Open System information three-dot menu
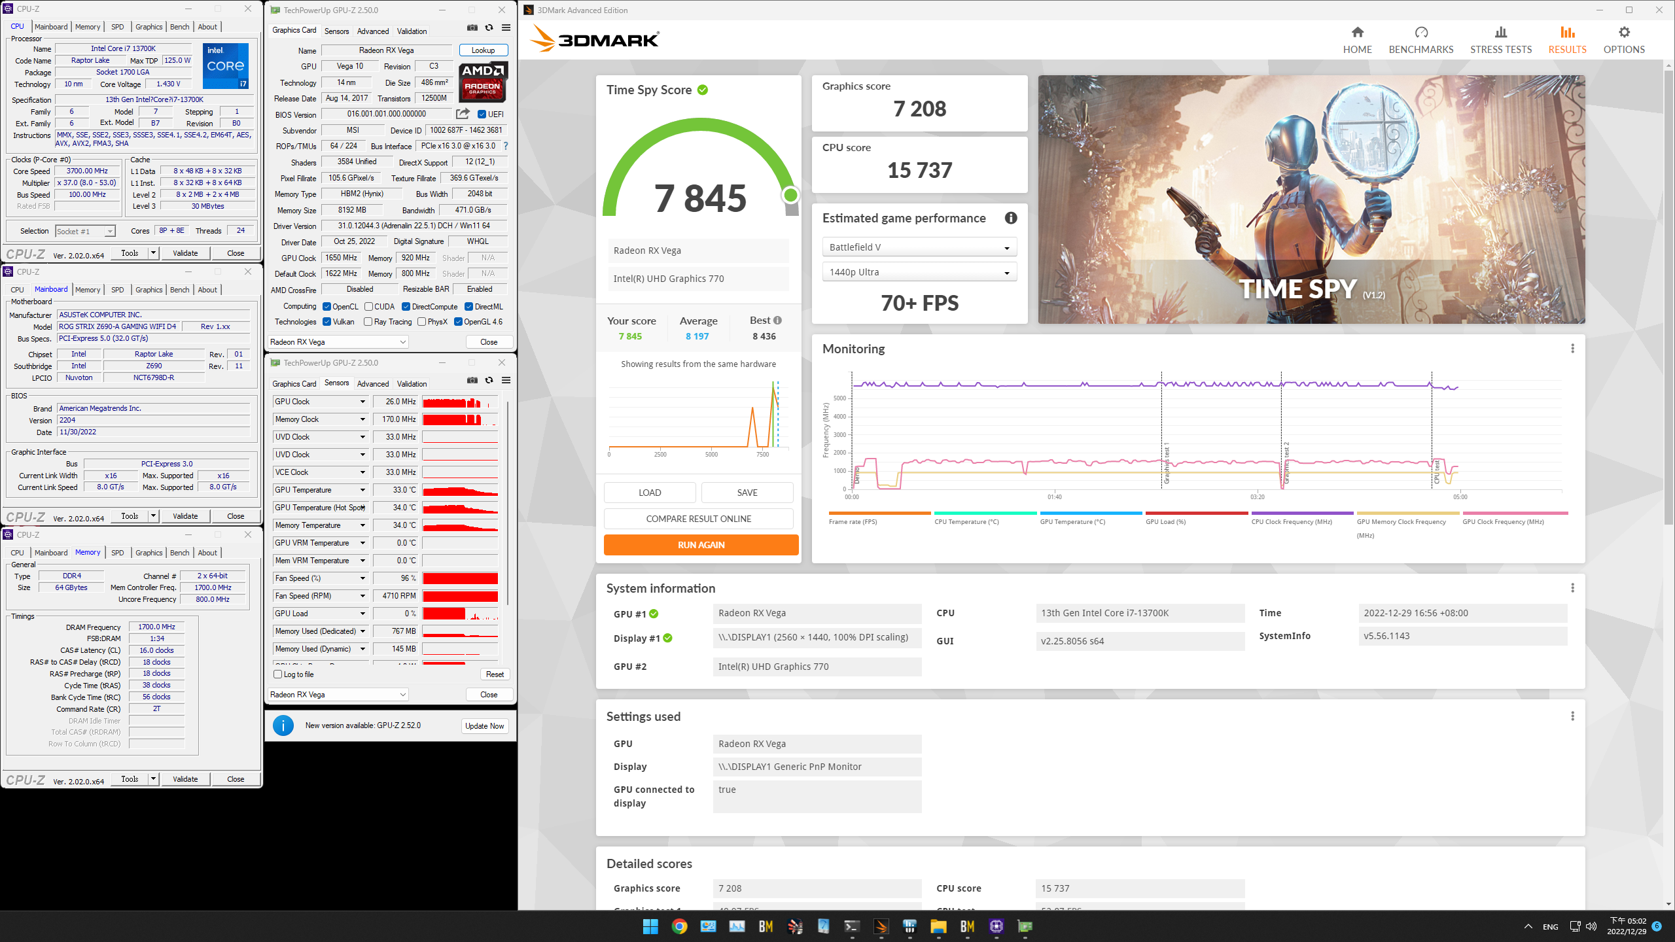The image size is (1675, 942). coord(1572,588)
